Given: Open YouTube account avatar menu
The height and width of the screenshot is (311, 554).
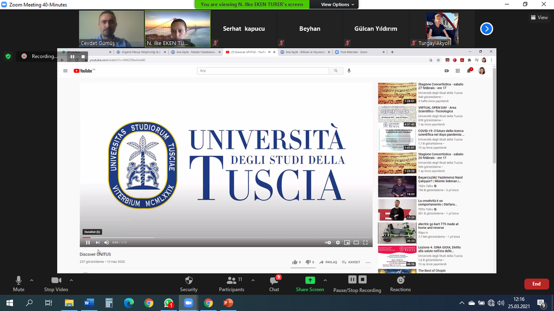Looking at the screenshot, I should point(482,71).
